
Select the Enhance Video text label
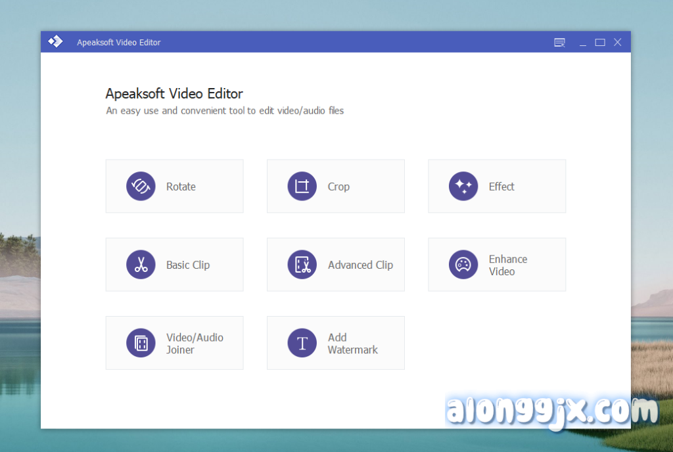coord(507,265)
